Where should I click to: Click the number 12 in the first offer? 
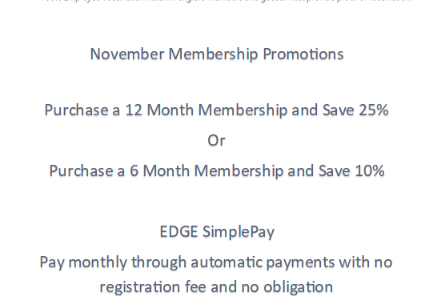coord(134,110)
